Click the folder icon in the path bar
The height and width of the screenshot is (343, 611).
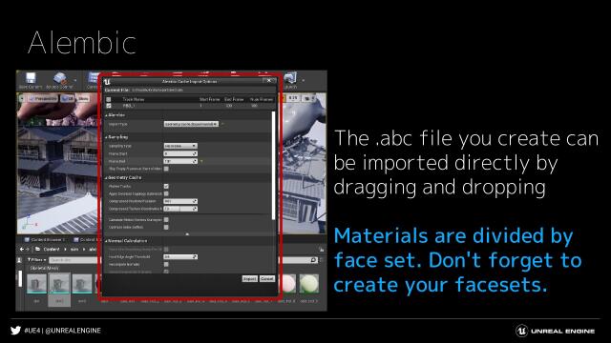click(38, 250)
